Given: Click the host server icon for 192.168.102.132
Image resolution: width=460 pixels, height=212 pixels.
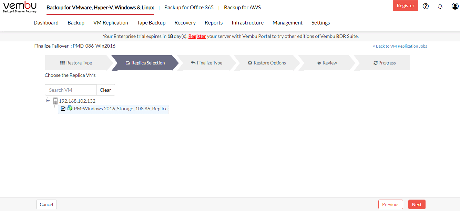Looking at the screenshot, I should (x=55, y=101).
